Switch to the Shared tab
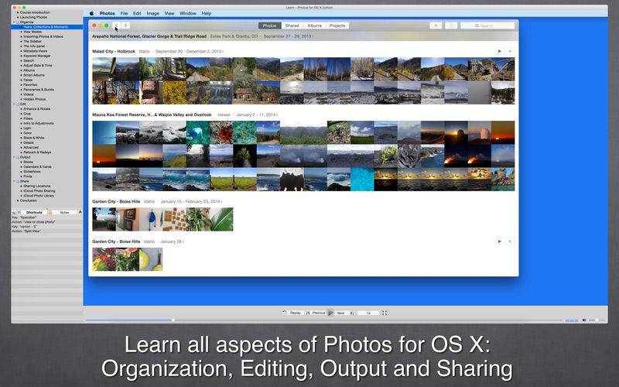The width and height of the screenshot is (619, 387). coord(292,26)
